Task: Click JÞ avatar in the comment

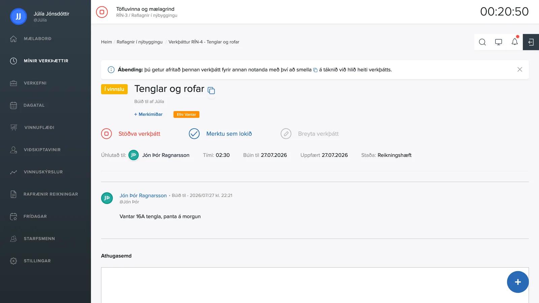Action: tap(107, 198)
